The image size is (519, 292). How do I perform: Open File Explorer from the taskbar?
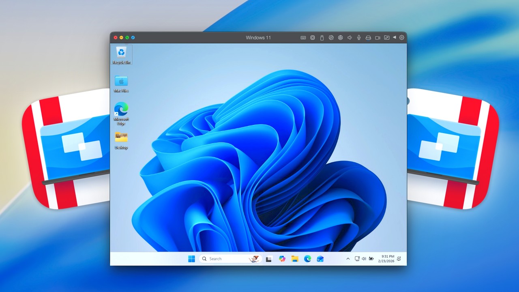[295, 259]
